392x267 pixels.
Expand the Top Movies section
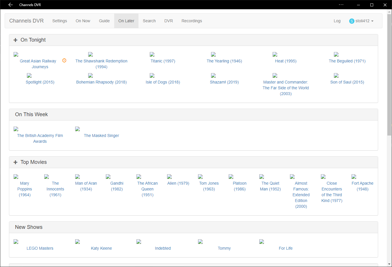click(16, 162)
